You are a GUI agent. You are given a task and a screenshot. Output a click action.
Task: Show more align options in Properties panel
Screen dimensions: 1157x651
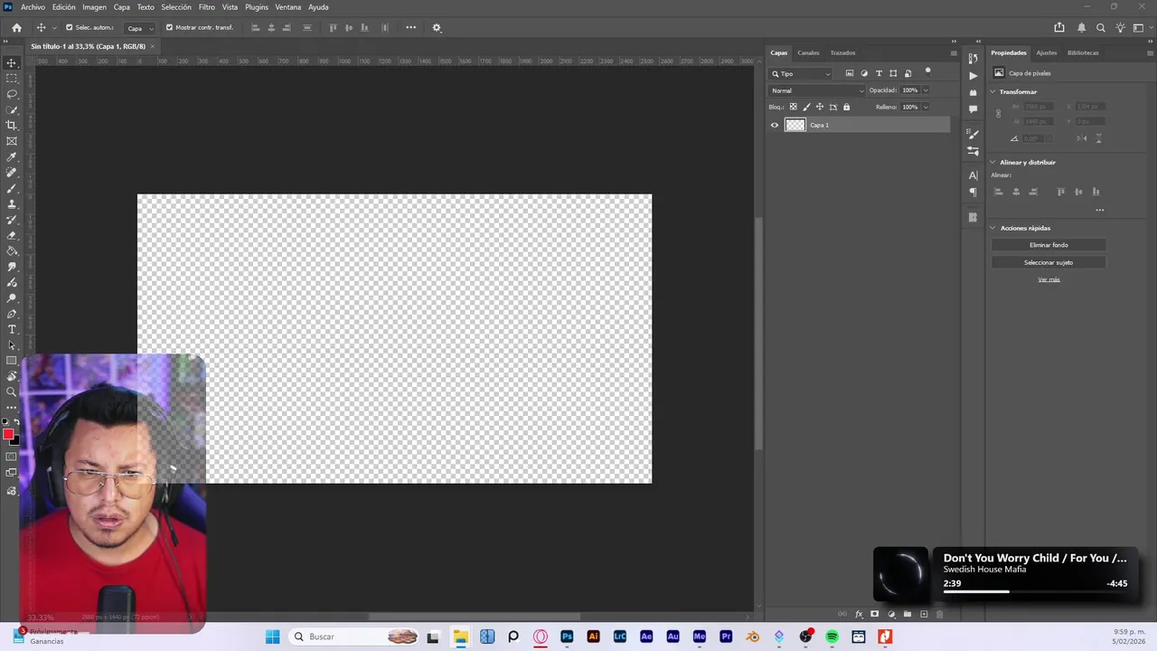1099,210
